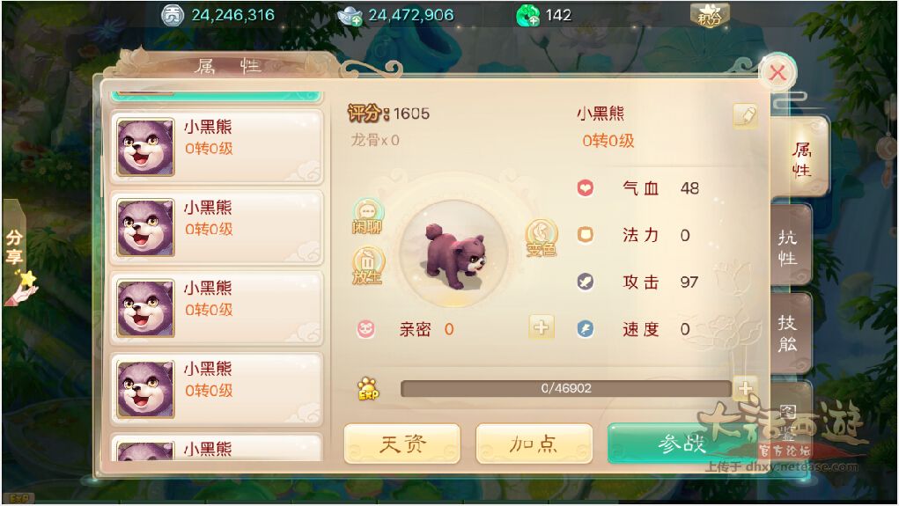The height and width of the screenshot is (506, 899).
Task: Add intimacy with the 亲密 plus button
Action: coord(542,327)
